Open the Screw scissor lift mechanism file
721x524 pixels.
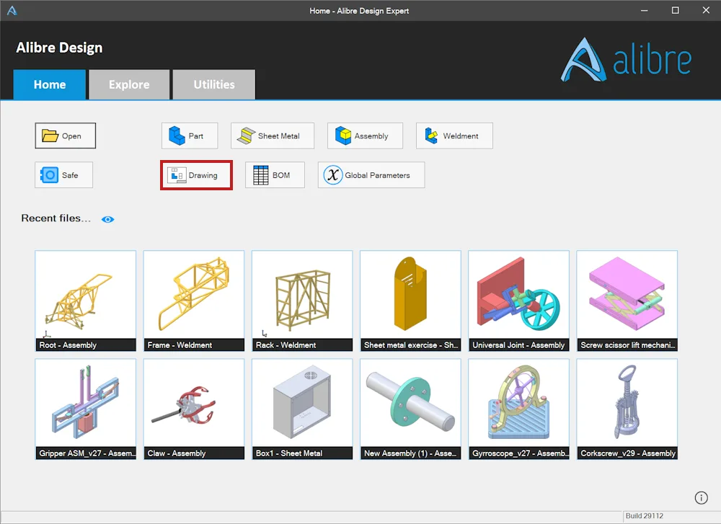point(627,301)
